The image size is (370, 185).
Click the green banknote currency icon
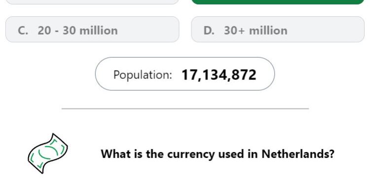(x=48, y=153)
